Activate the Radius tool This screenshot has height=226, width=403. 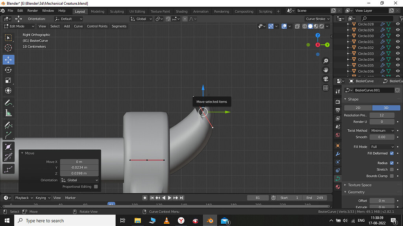tap(9, 147)
